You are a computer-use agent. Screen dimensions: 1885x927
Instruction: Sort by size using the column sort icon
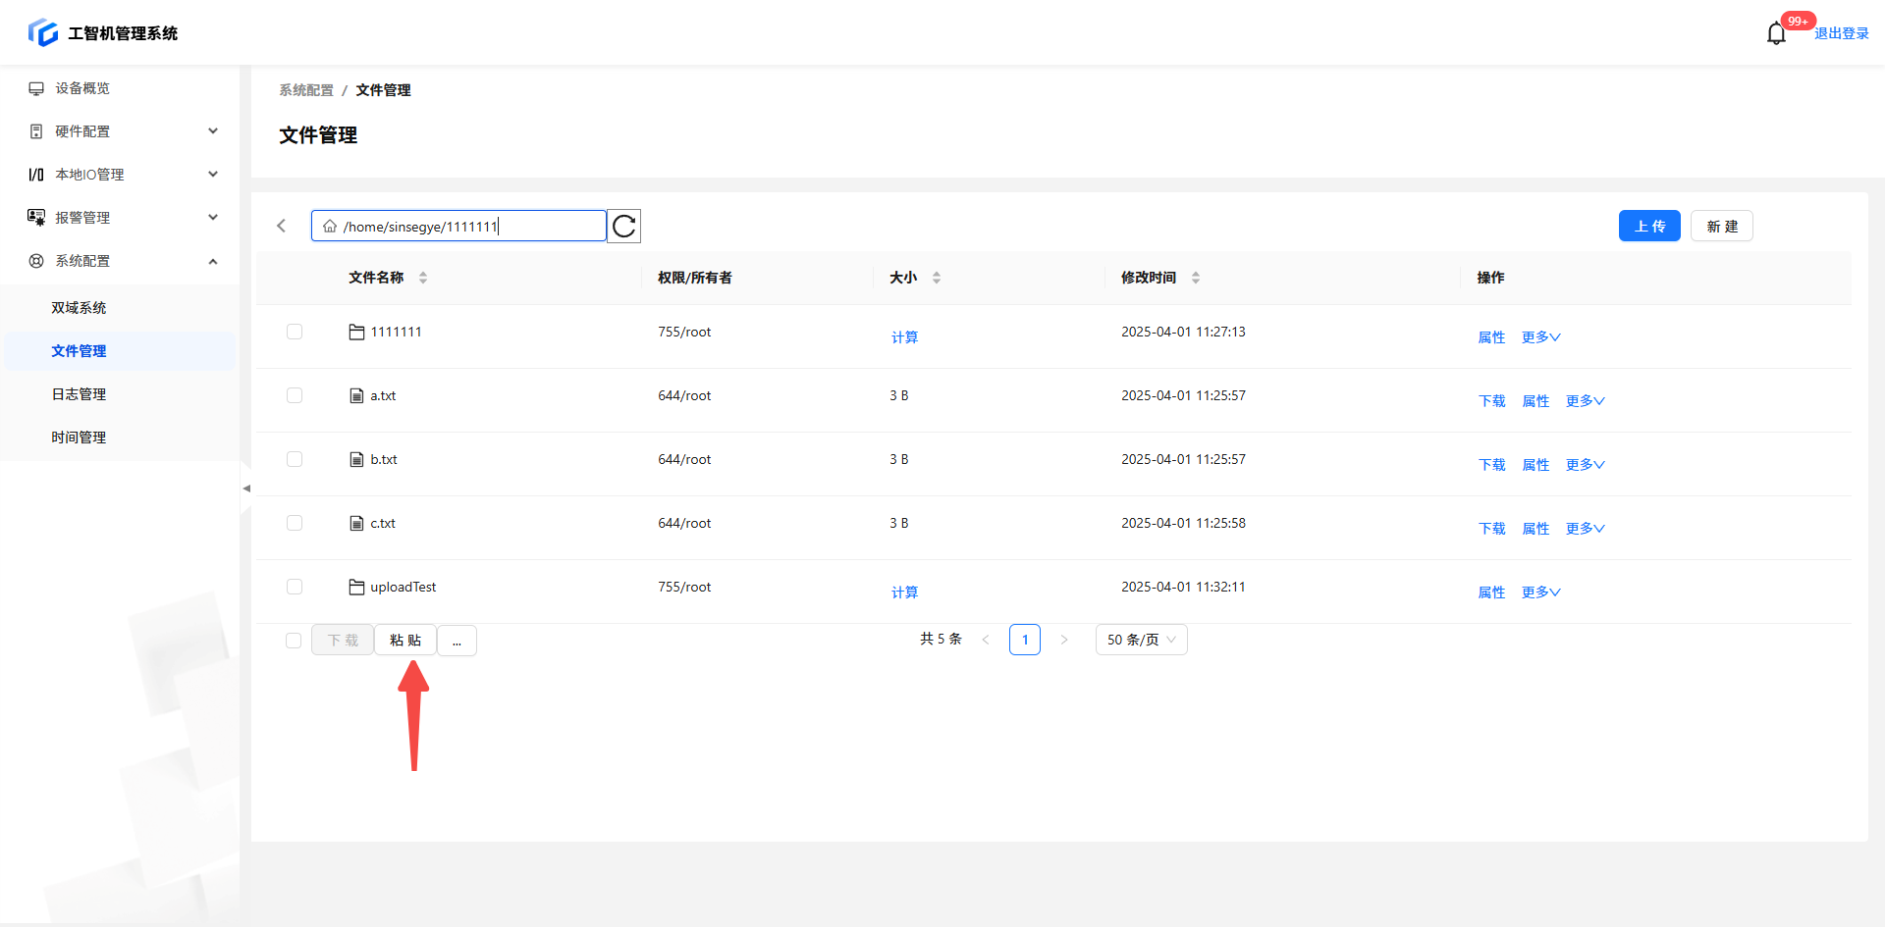[x=937, y=279]
